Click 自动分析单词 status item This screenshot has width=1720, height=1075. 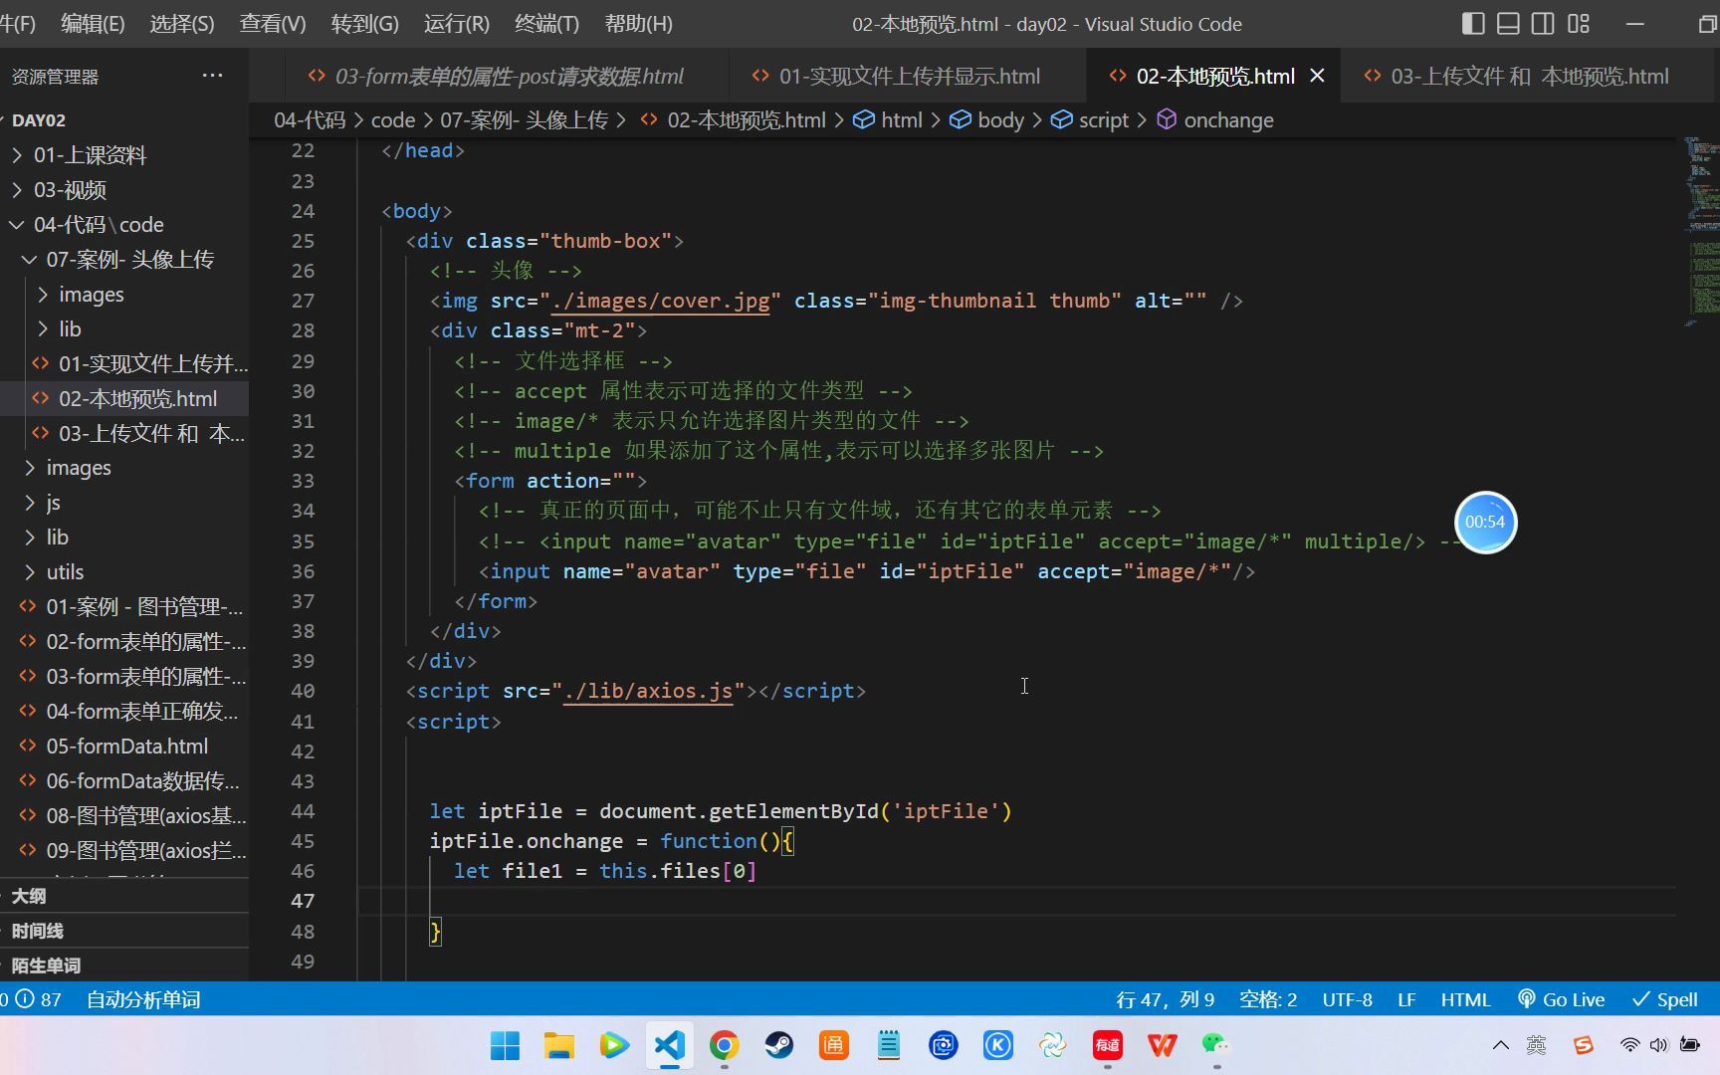point(143,999)
